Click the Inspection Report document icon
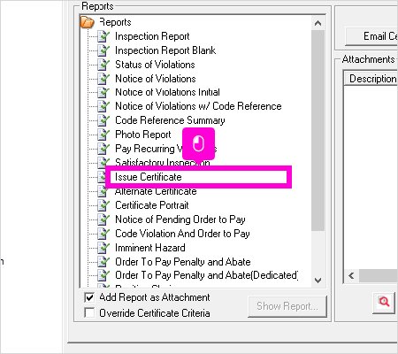Screen dimensions: 398x354 [x=103, y=36]
